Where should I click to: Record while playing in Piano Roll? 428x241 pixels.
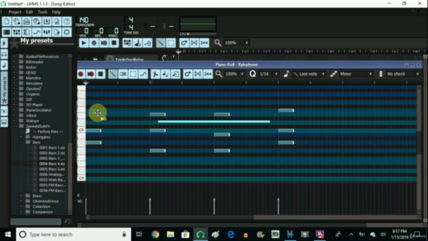91,74
